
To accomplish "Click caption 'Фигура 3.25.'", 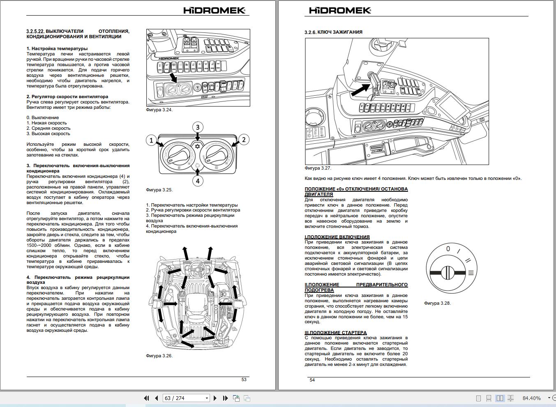I will 159,190.
